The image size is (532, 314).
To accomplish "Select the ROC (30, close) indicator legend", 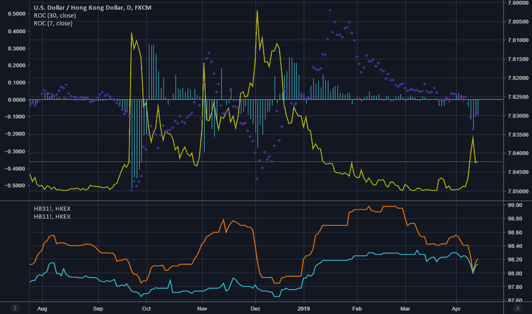I will pos(55,15).
